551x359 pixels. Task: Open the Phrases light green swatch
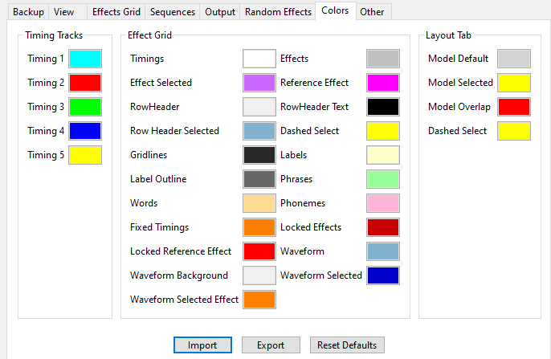pyautogui.click(x=383, y=179)
